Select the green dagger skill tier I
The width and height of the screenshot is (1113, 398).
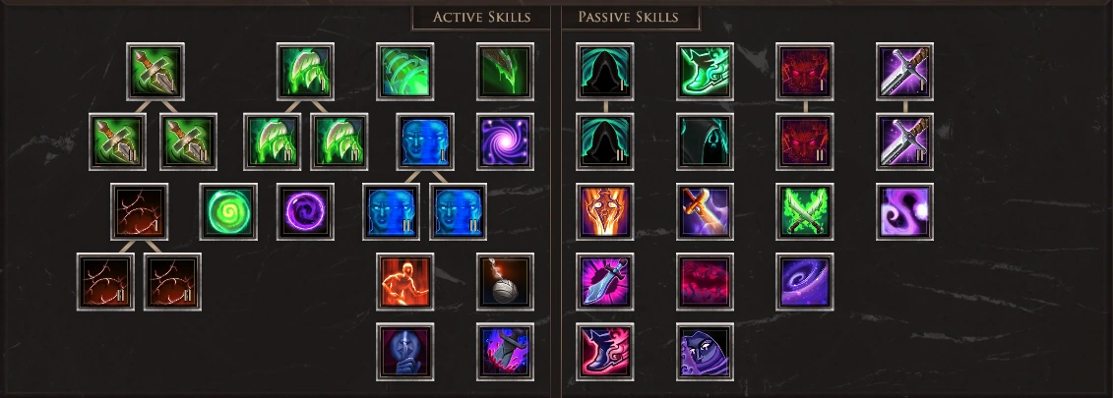pyautogui.click(x=155, y=72)
